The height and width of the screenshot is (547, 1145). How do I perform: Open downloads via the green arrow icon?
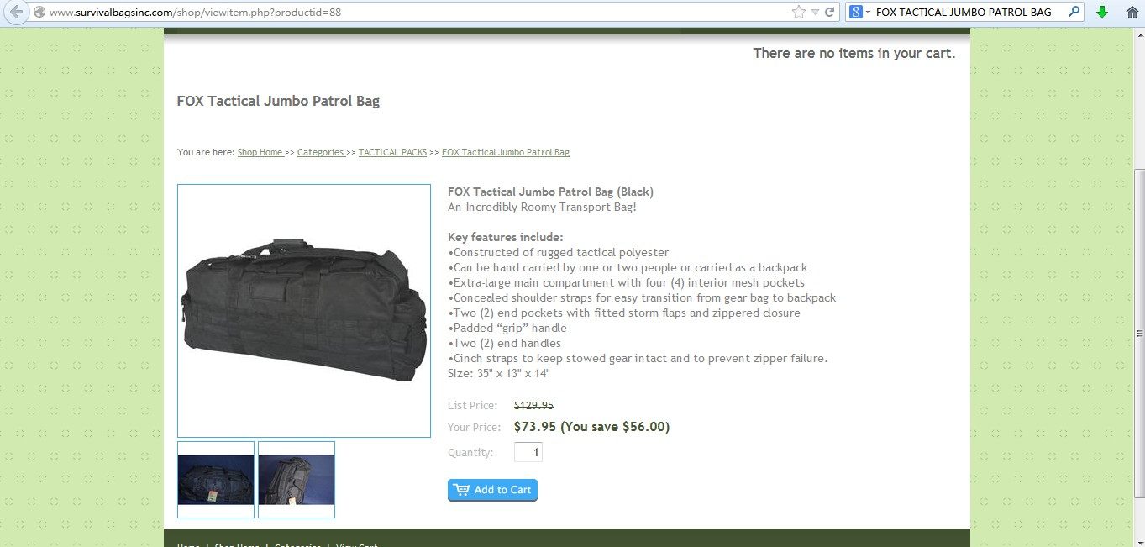pyautogui.click(x=1102, y=12)
